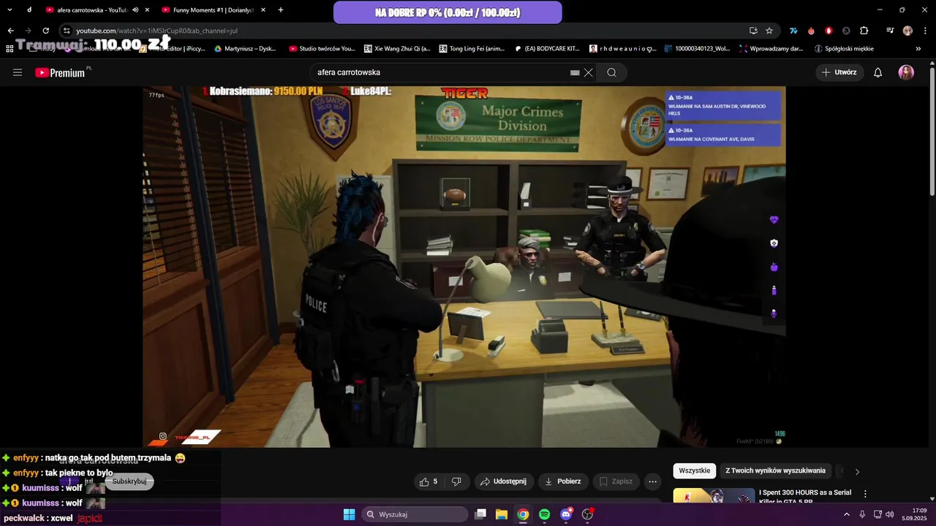936x526 pixels.
Task: Click the 'Utwórz' create button
Action: point(839,72)
